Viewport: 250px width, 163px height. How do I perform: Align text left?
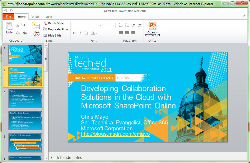pos(121,33)
